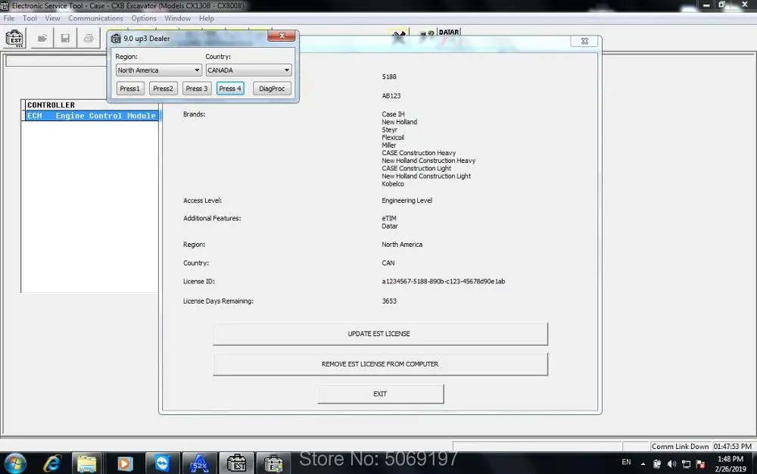The height and width of the screenshot is (474, 757).
Task: Close the 9.0 up3 Dealer dialog
Action: (x=282, y=36)
